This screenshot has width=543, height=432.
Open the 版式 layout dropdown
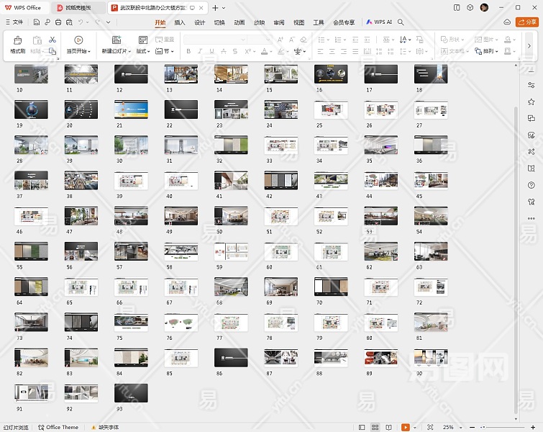tap(143, 51)
